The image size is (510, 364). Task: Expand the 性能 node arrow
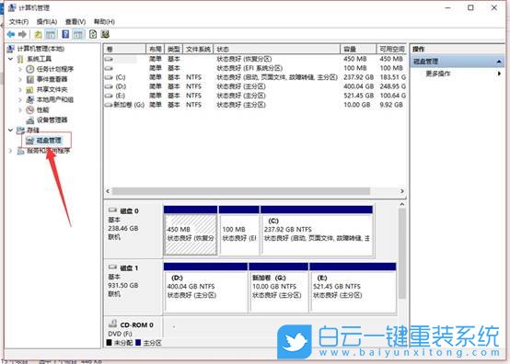pos(20,109)
